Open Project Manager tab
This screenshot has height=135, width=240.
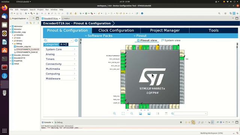(165, 30)
